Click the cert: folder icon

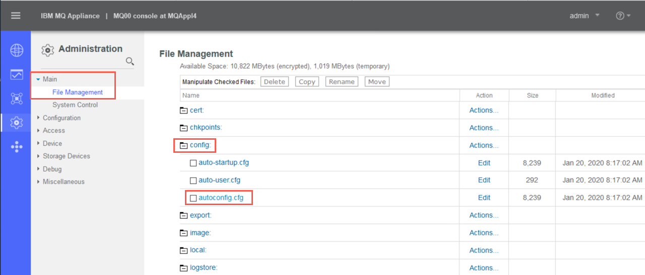point(183,110)
